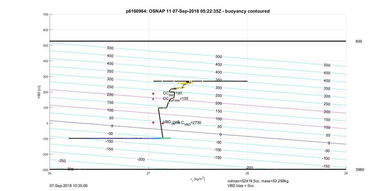Click the x-axis tick label 26
Viewport: 382px width, 191px height.
tap(50, 173)
